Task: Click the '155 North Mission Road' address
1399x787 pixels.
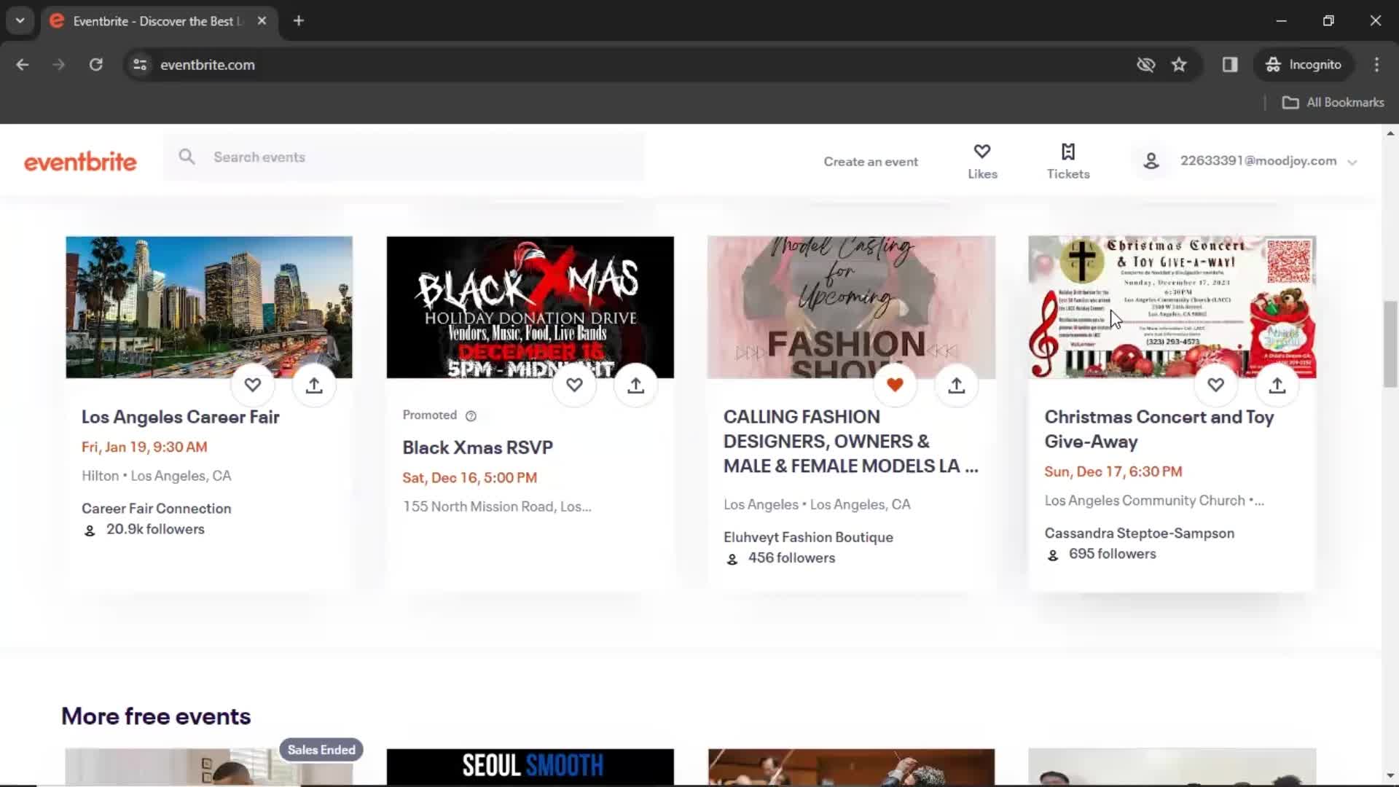Action: [497, 506]
